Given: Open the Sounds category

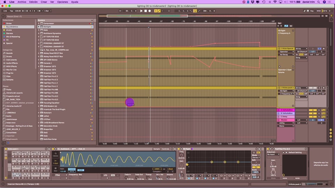Looking at the screenshot, I should (9, 53).
